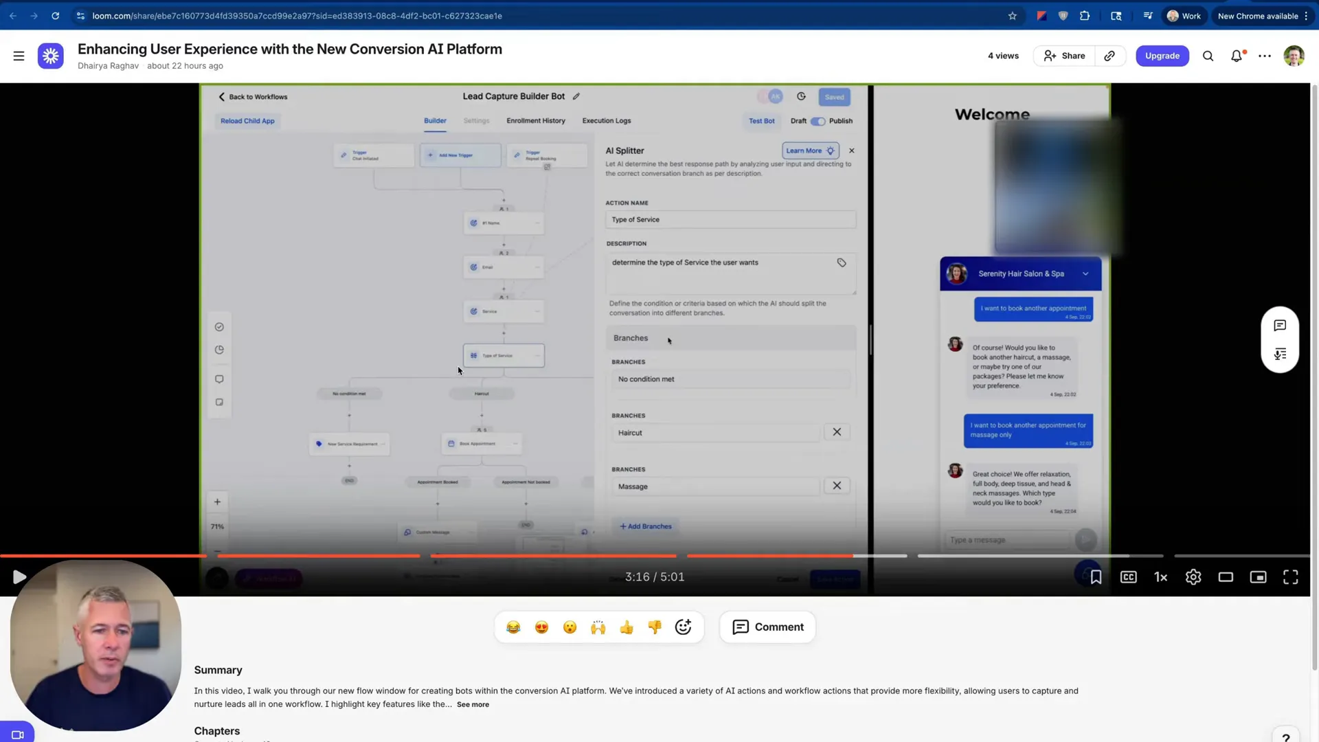Copy the video link using the chain icon
Screen dimensions: 1319x742
pyautogui.click(x=1109, y=56)
